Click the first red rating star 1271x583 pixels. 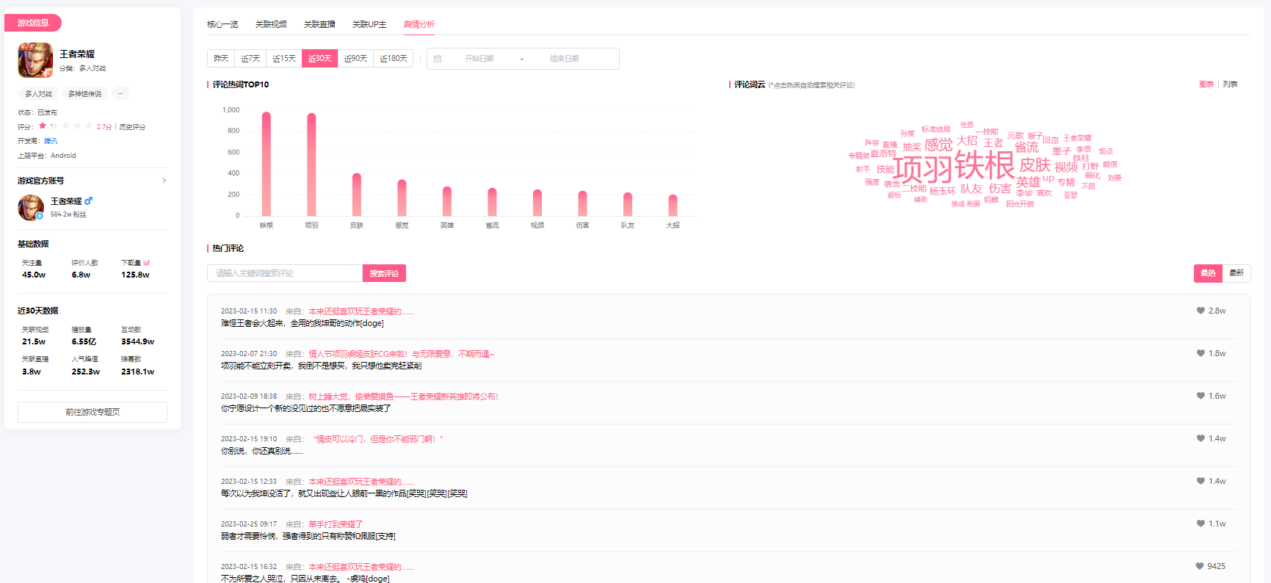pyautogui.click(x=43, y=126)
